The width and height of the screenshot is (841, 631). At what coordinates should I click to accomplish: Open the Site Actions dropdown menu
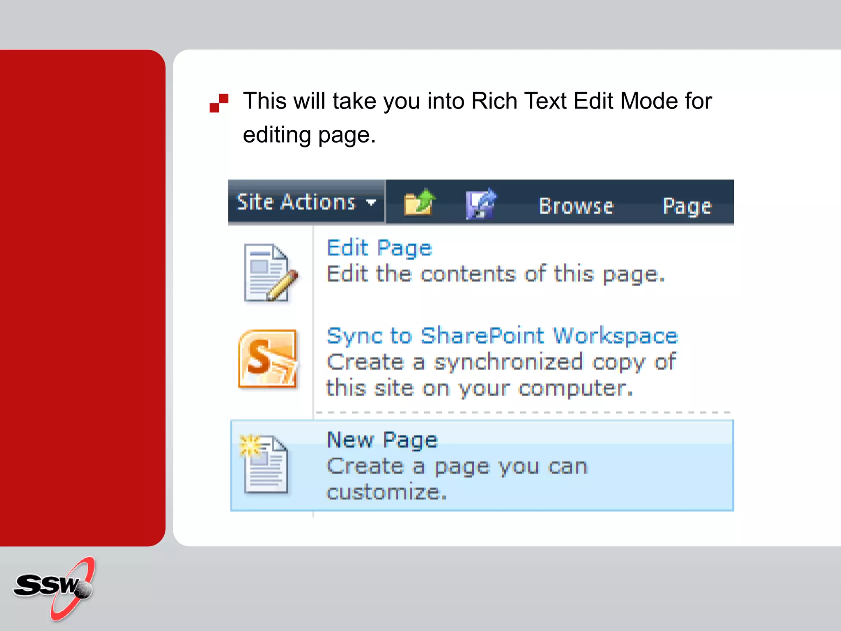pyautogui.click(x=307, y=202)
